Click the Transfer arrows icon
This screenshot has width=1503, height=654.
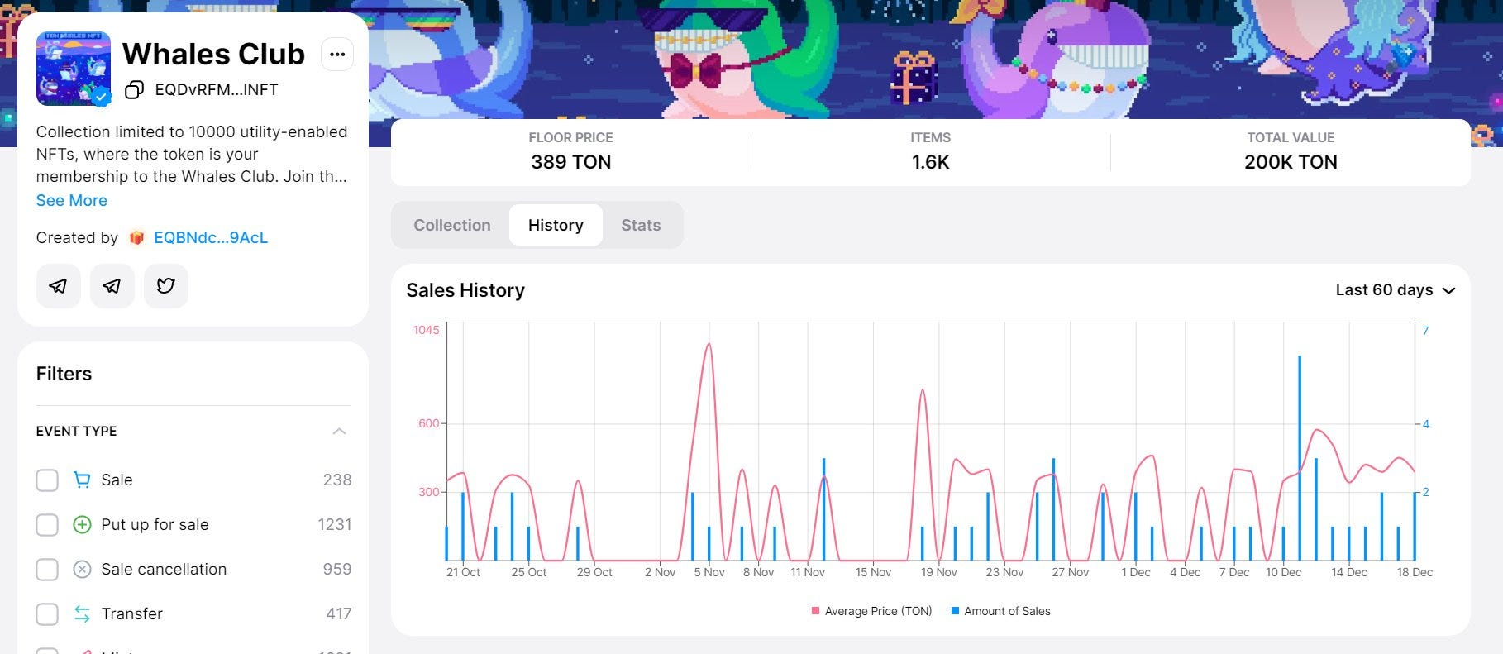(x=82, y=614)
